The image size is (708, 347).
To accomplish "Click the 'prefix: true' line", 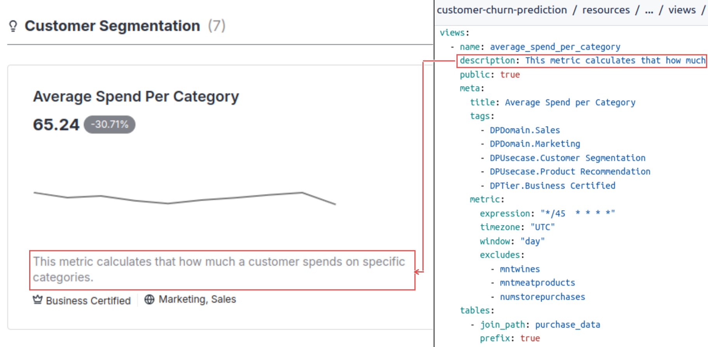I will pyautogui.click(x=509, y=338).
